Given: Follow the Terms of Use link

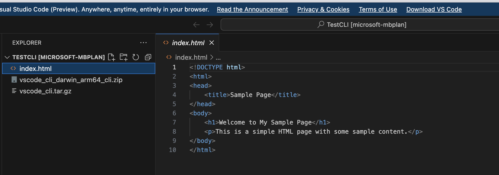Looking at the screenshot, I should [378, 9].
